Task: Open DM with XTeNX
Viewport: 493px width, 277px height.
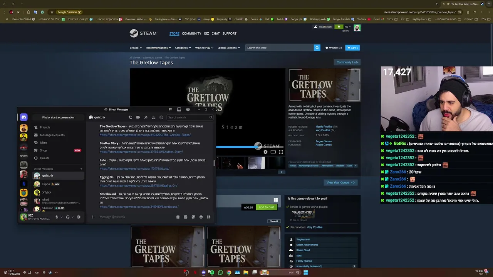Action: pyautogui.click(x=58, y=192)
